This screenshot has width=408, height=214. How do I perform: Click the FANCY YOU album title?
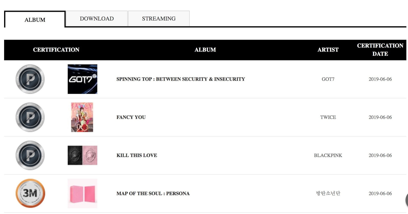(131, 117)
